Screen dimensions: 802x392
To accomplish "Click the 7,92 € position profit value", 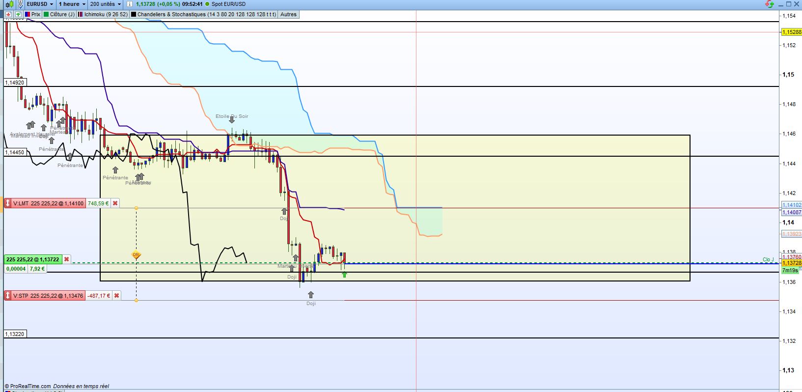I will click(x=37, y=269).
